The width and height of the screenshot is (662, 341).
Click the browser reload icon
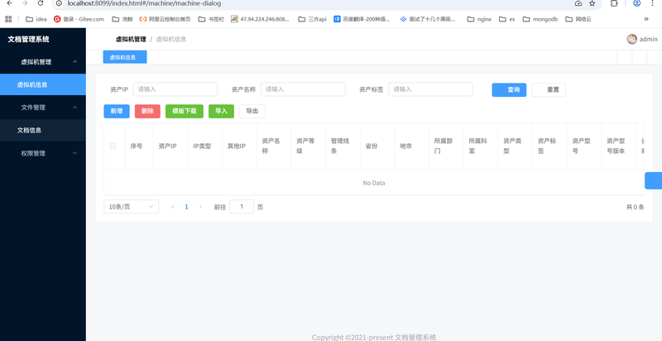click(x=40, y=3)
